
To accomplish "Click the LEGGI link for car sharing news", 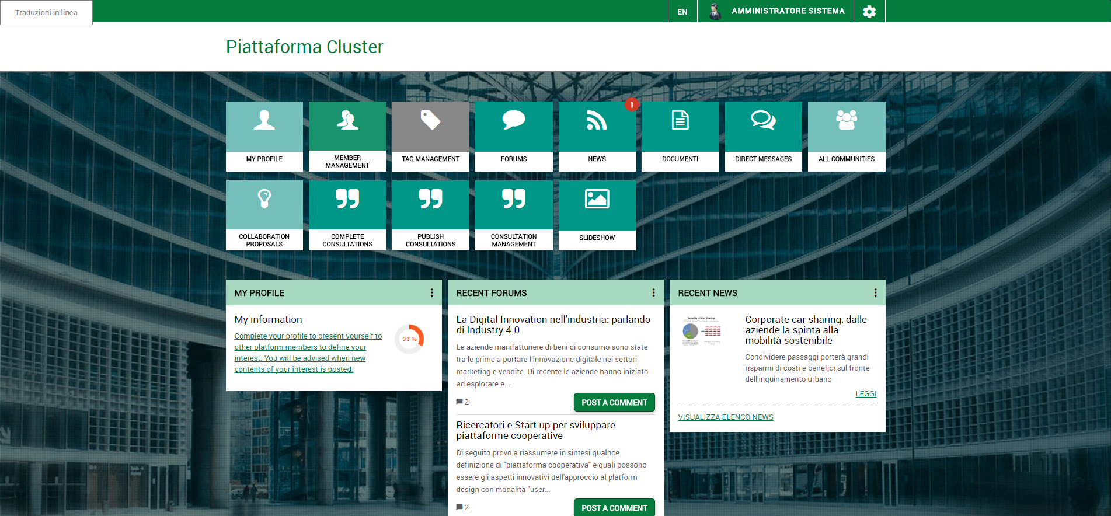I will pos(866,394).
